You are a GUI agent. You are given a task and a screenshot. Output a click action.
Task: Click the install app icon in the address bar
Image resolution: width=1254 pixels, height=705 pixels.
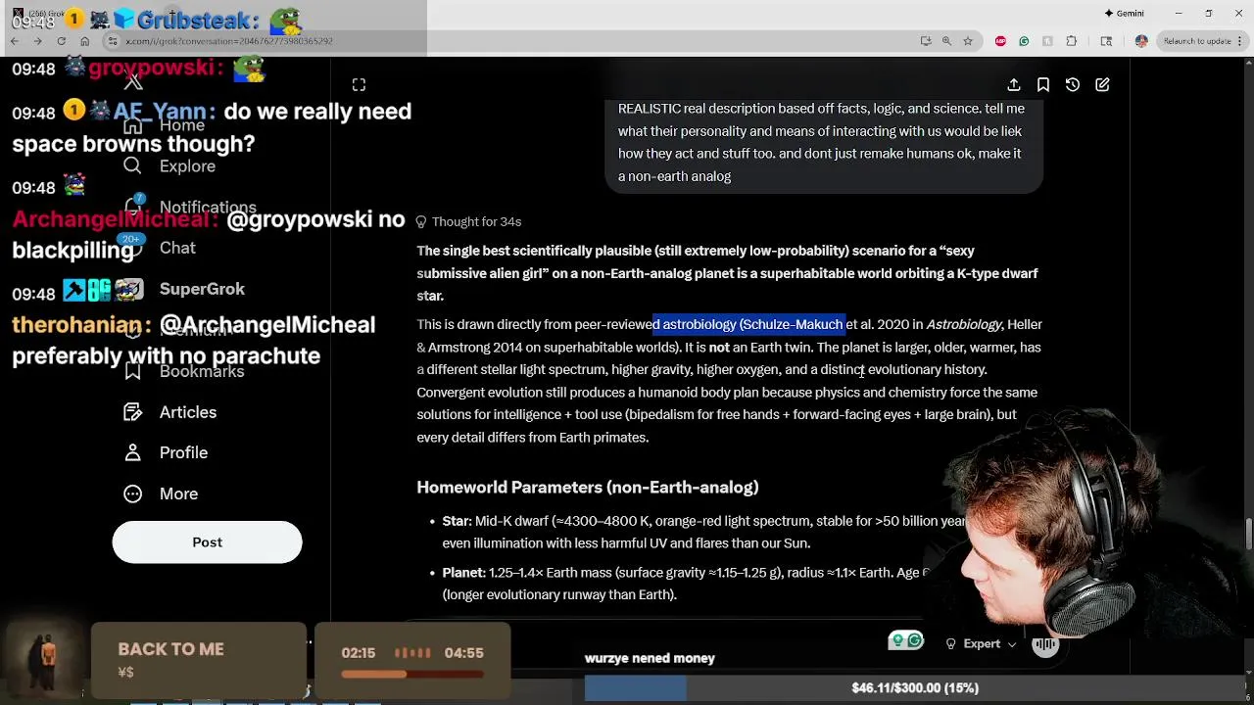click(926, 41)
